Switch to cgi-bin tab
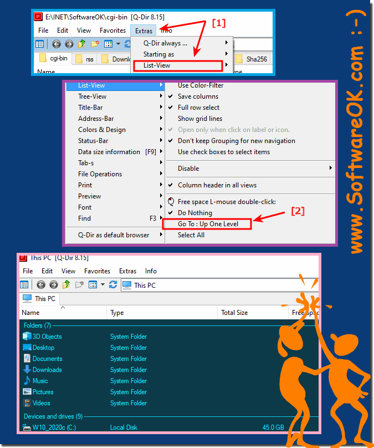Screen dimensions: 374x448 coord(54,59)
